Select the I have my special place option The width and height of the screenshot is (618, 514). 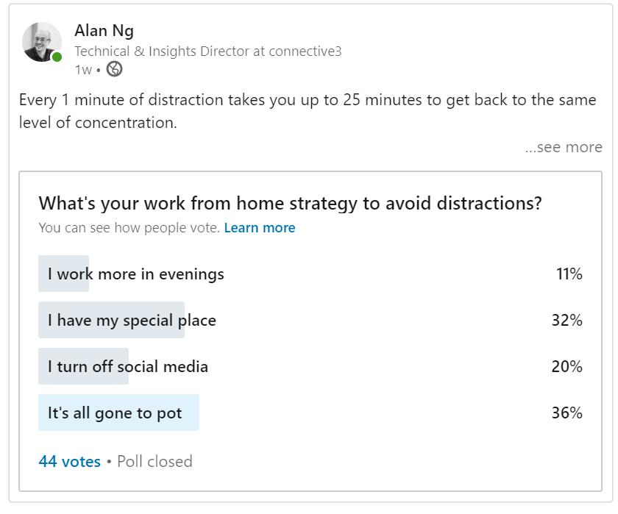(x=310, y=320)
